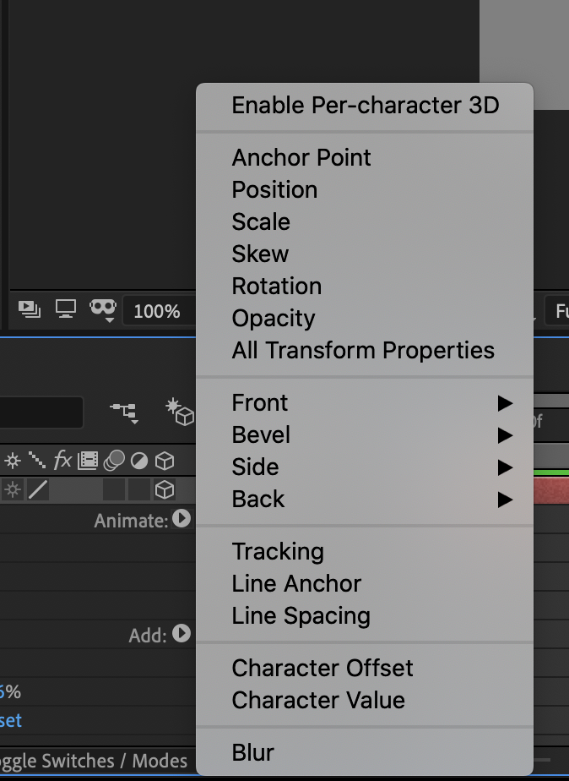Image resolution: width=569 pixels, height=781 pixels.
Task: Click the Adjustment Layer half-circle icon
Action: pos(140,461)
